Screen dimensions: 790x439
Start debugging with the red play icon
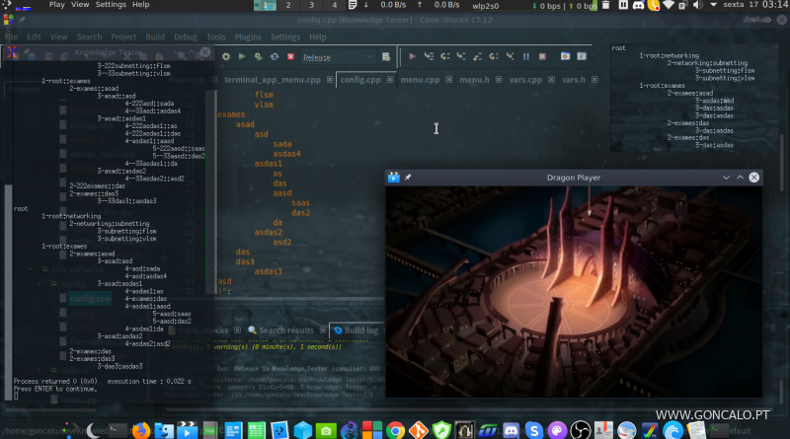(x=414, y=57)
